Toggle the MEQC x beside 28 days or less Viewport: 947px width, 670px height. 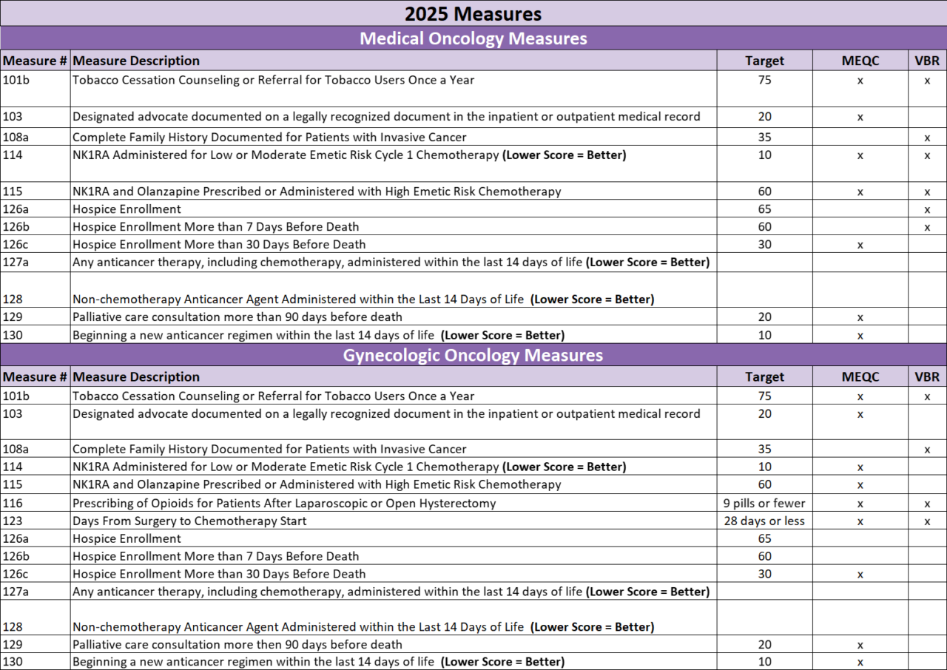[860, 520]
